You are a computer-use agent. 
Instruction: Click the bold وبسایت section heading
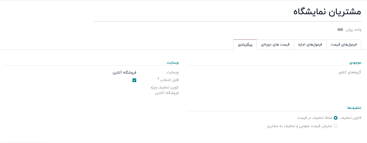click(173, 63)
